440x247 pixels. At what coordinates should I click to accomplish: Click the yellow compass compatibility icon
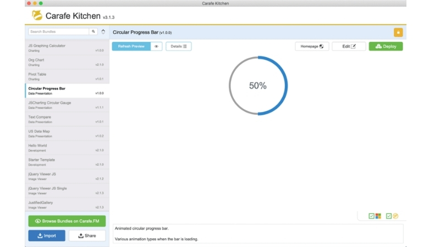click(395, 216)
